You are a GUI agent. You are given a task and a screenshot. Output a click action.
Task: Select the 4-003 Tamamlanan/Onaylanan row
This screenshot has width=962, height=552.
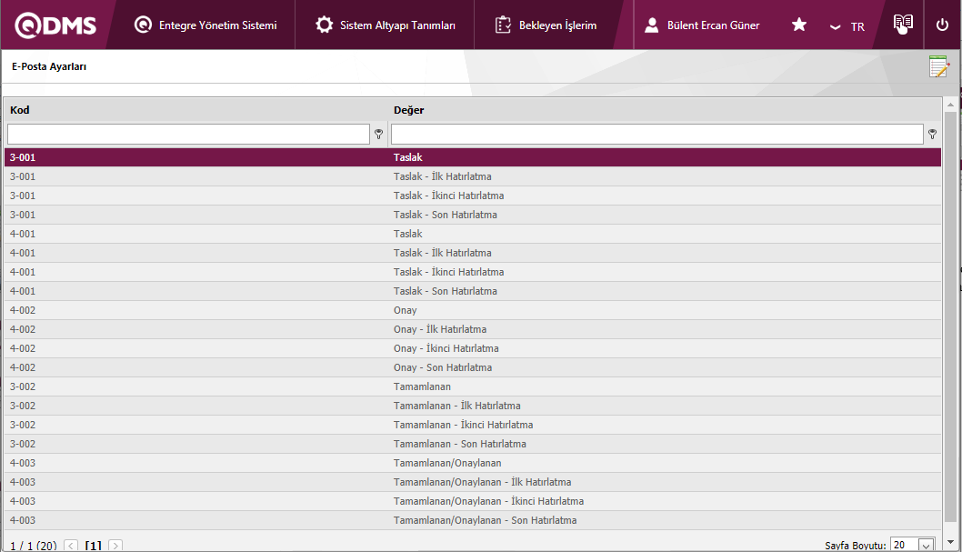point(473,463)
